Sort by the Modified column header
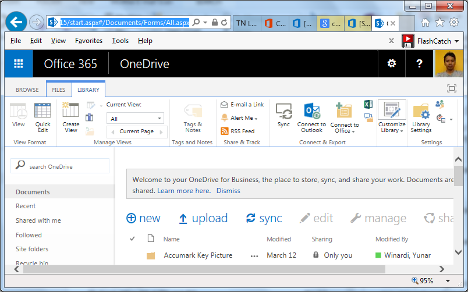This screenshot has height=292, width=468. 279,239
